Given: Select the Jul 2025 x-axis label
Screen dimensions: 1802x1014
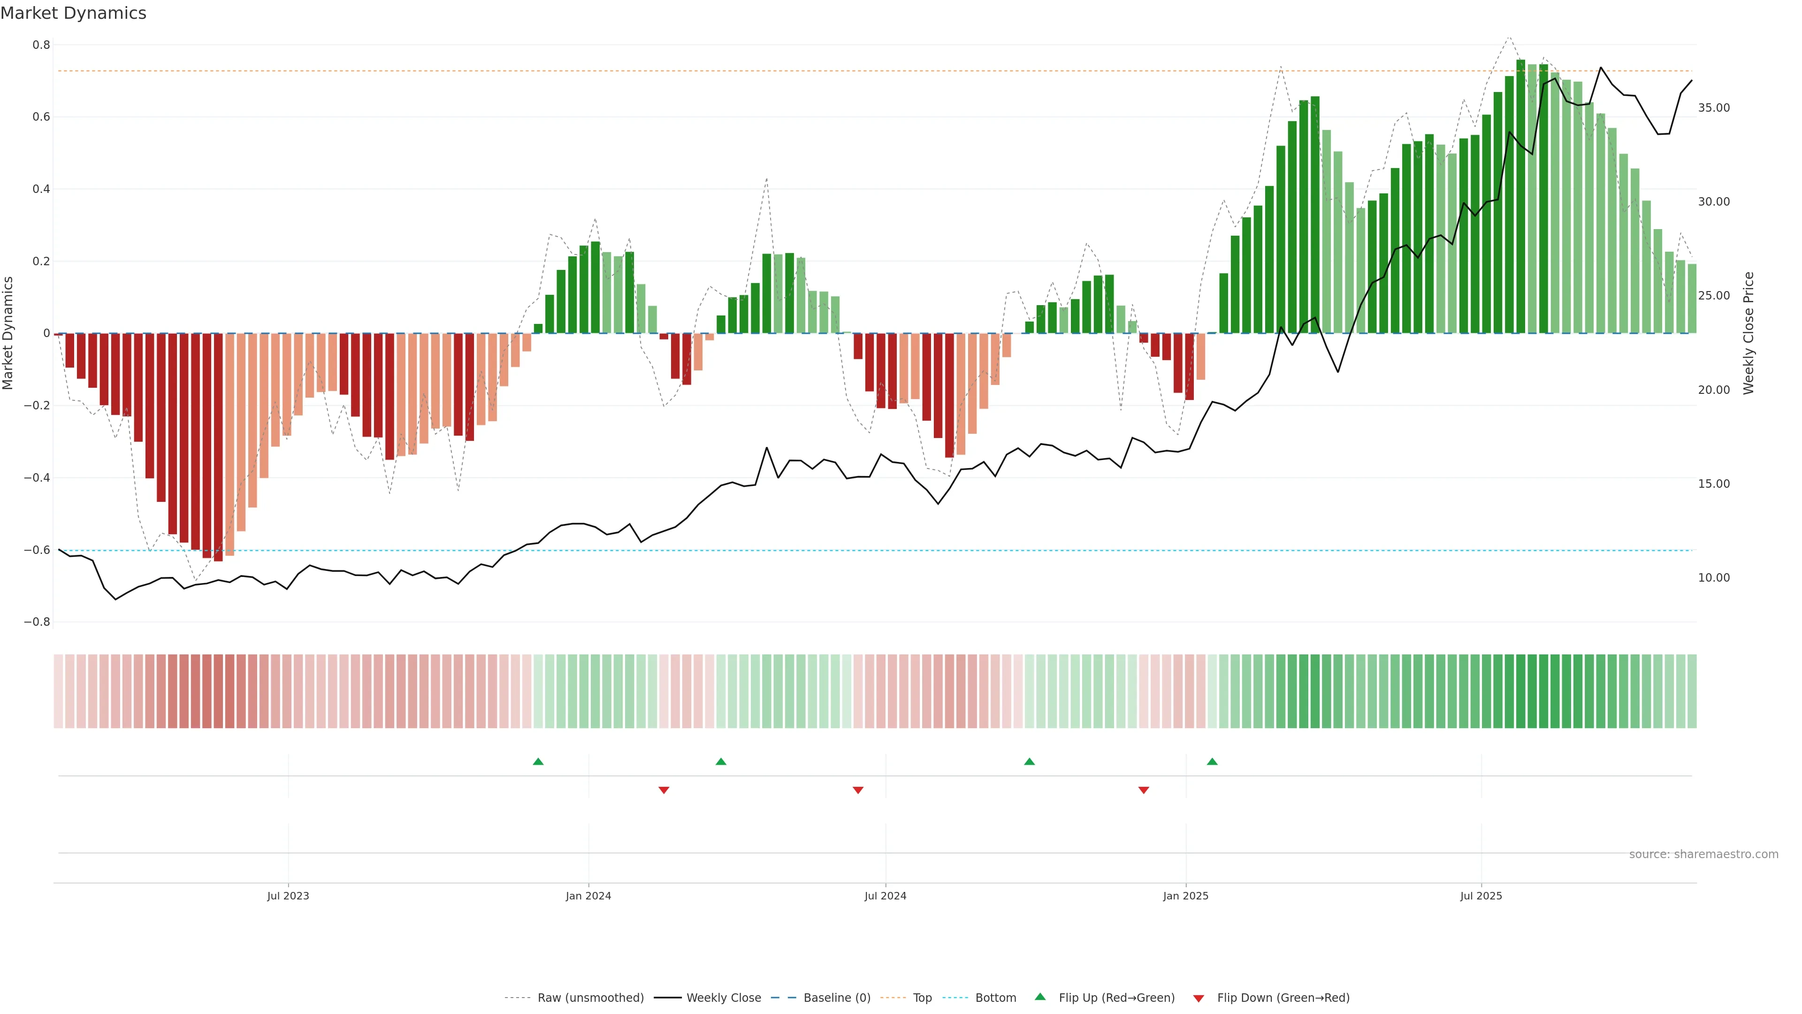Looking at the screenshot, I should 1481,896.
